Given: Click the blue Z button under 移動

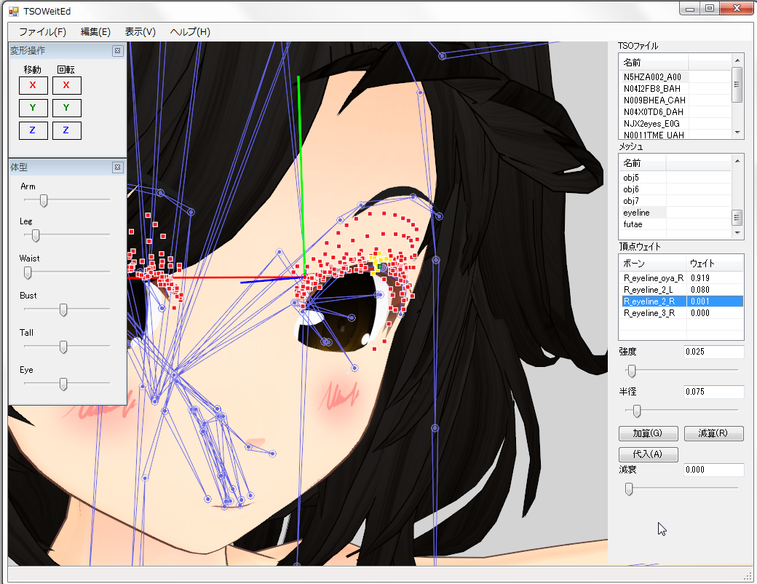Looking at the screenshot, I should tap(33, 131).
